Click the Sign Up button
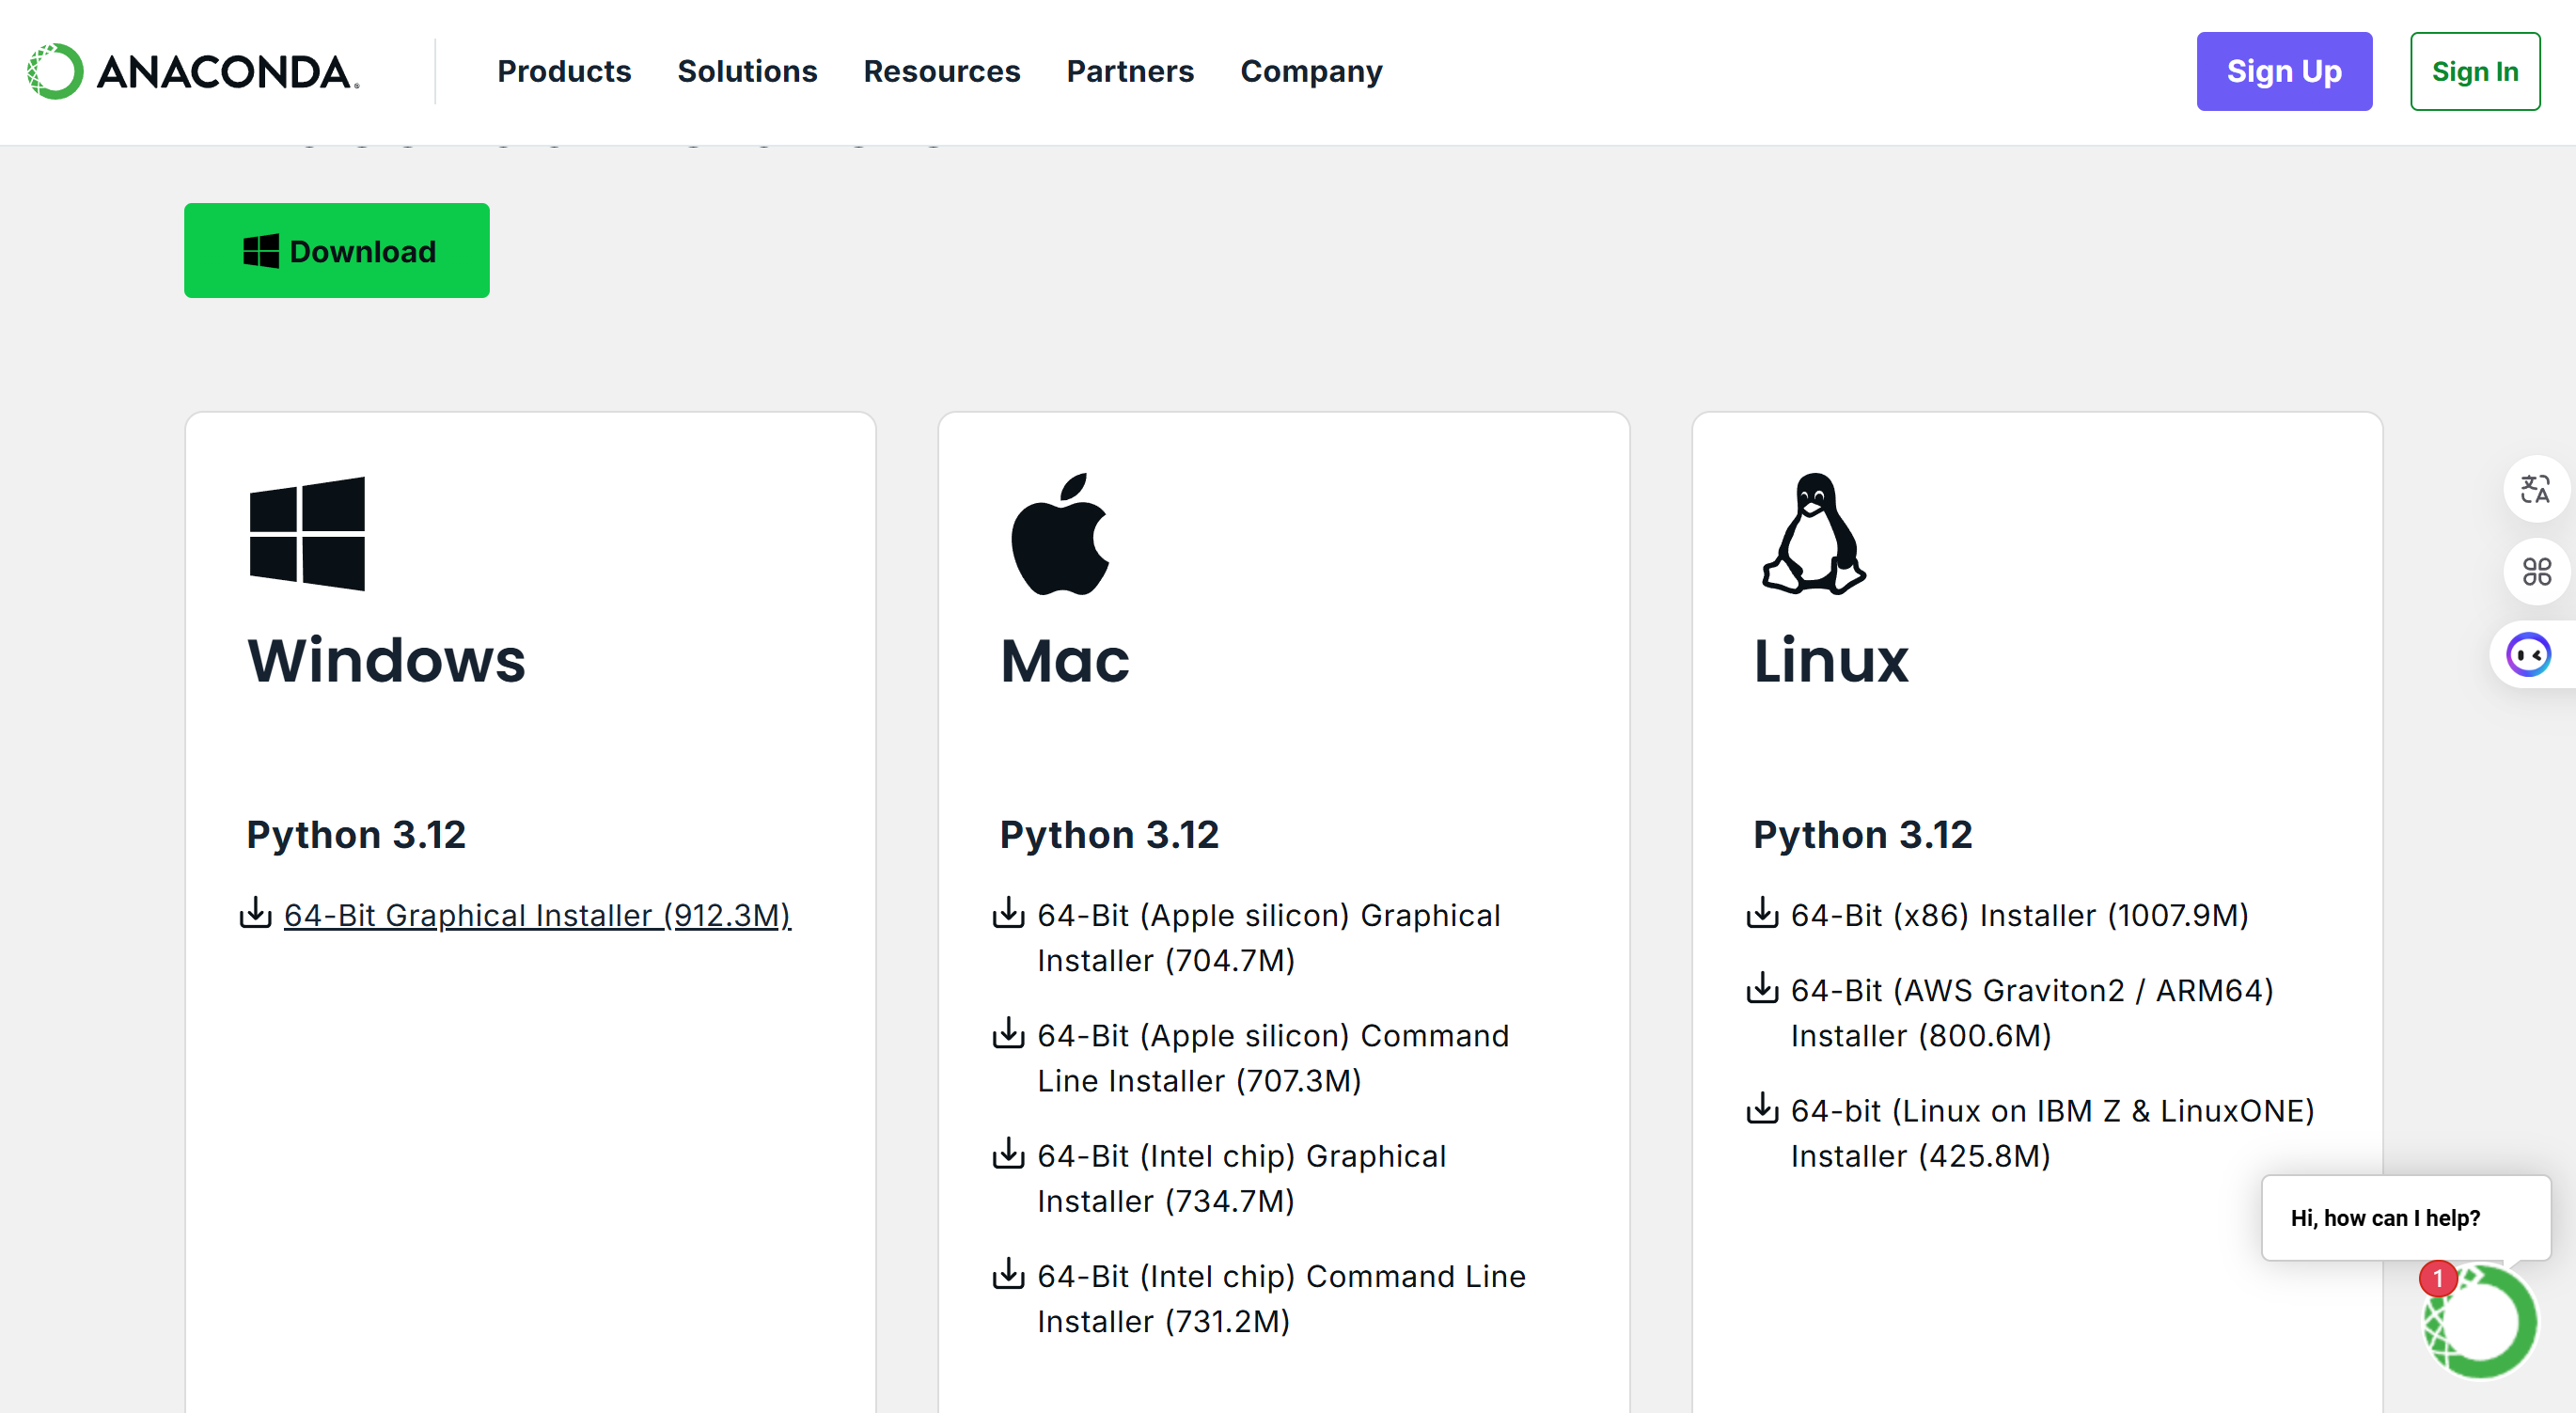Screen dimensions: 2576x1413 tap(2284, 71)
